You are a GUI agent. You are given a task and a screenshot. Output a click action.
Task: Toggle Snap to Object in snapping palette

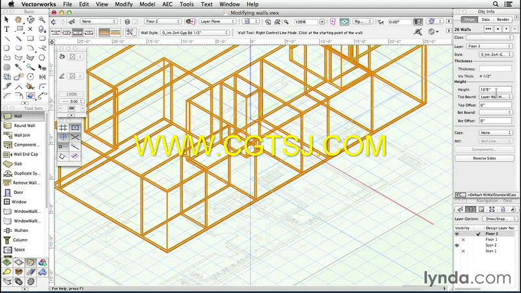tap(75, 128)
